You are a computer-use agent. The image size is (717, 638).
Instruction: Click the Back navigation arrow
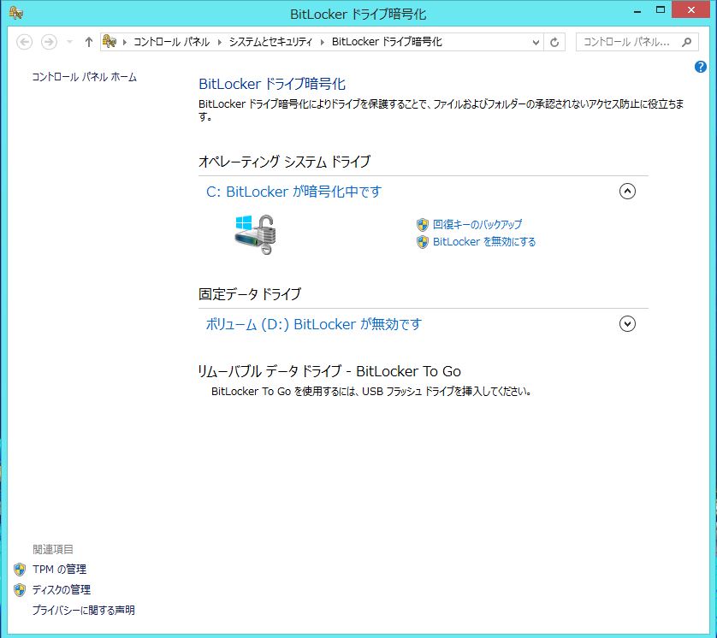coord(24,42)
